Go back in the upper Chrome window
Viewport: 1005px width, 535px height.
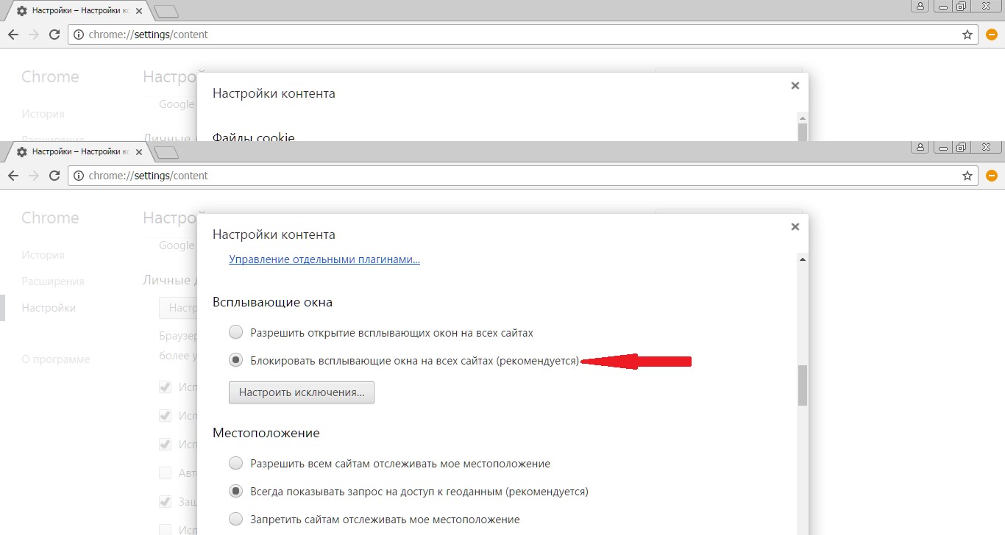pos(13,35)
